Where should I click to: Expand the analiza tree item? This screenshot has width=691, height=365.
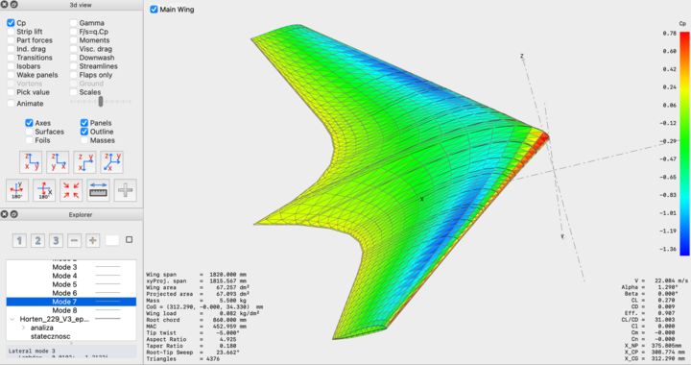point(23,328)
